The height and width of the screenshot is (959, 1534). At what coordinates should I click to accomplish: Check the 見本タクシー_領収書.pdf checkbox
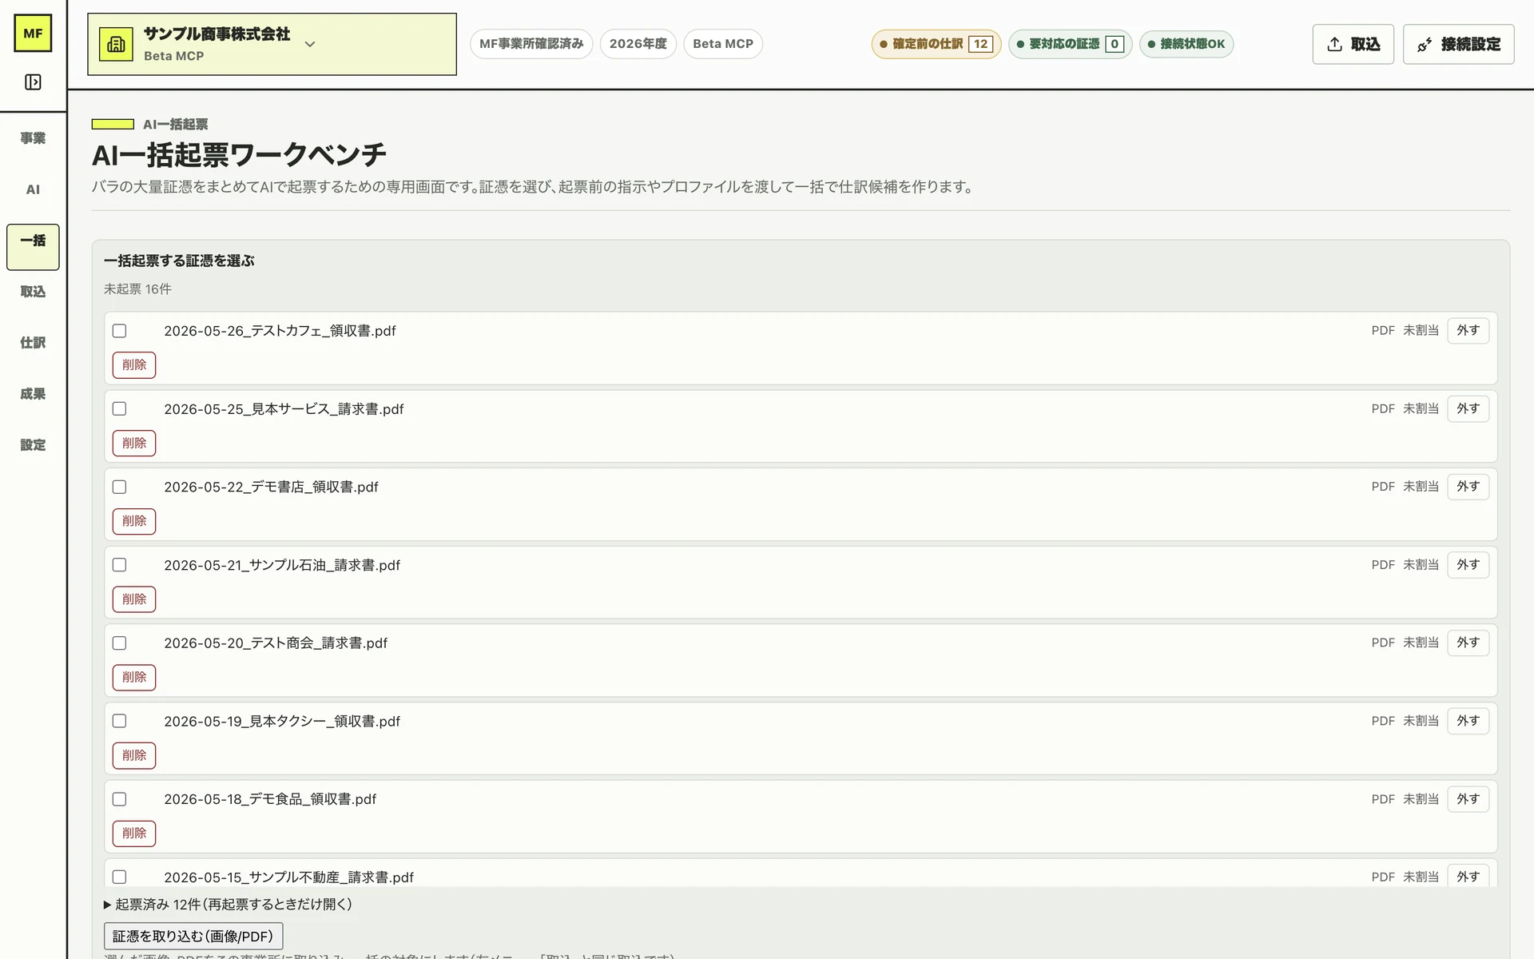pyautogui.click(x=119, y=721)
